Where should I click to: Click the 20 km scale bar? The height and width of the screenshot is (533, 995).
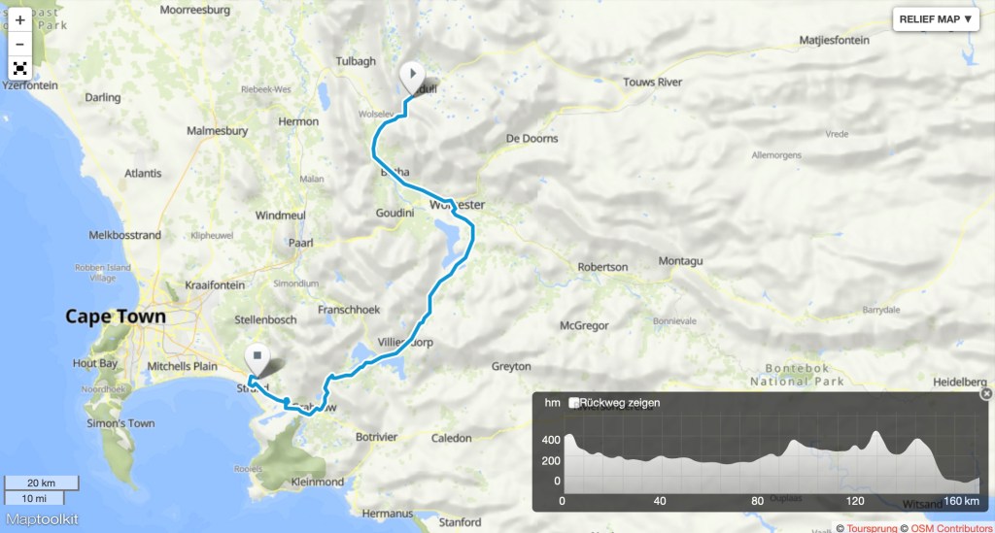[41, 483]
